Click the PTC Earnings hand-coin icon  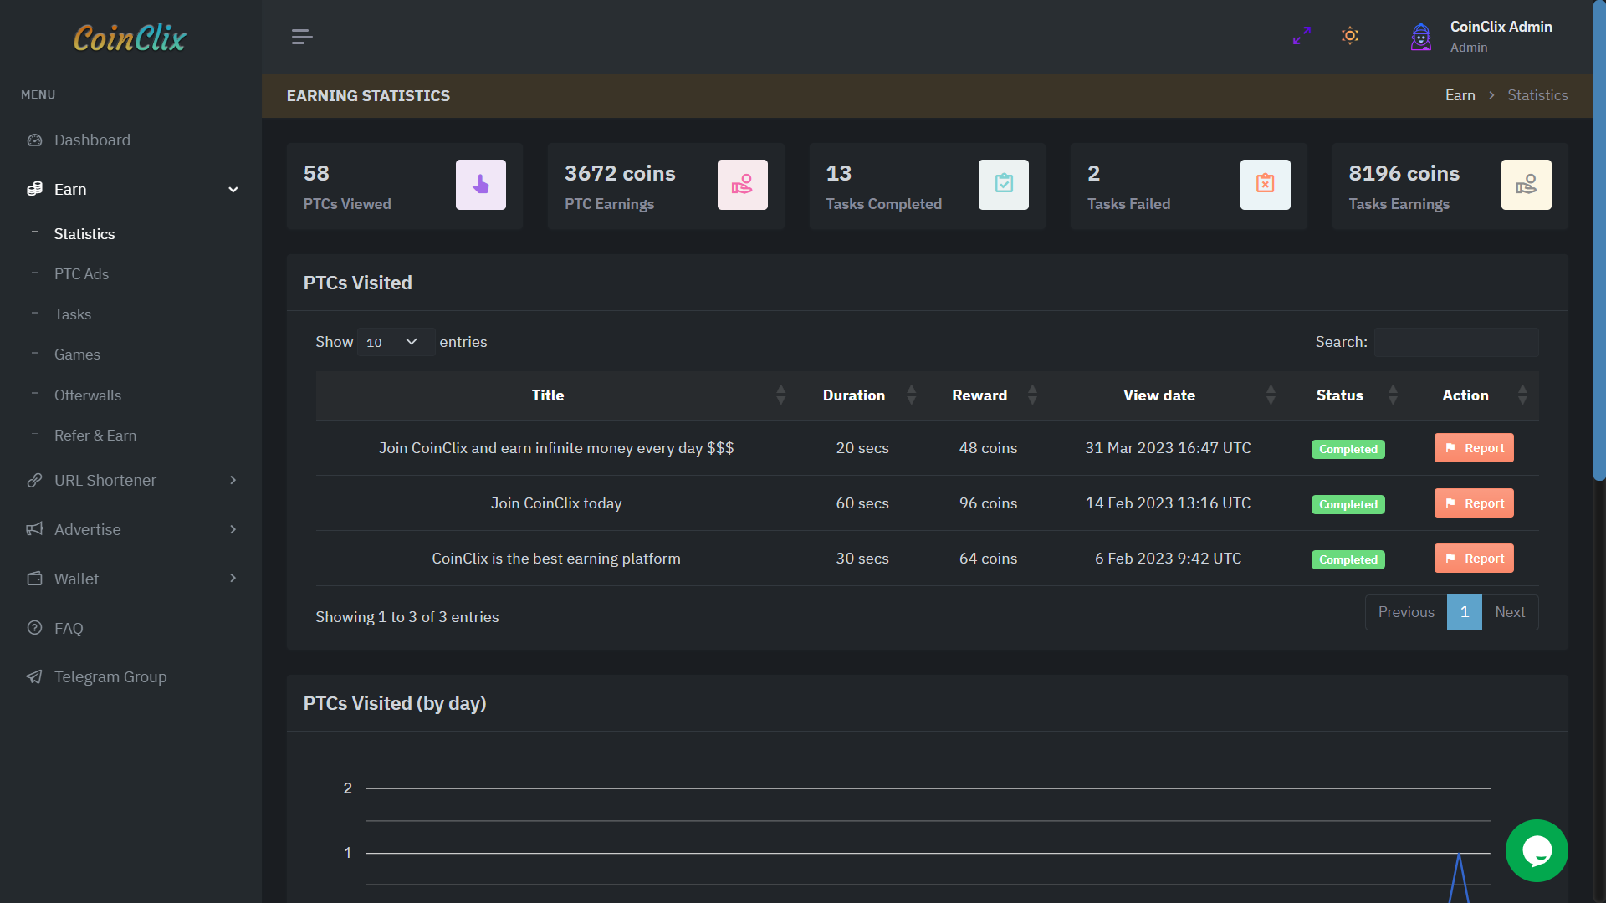pos(743,185)
